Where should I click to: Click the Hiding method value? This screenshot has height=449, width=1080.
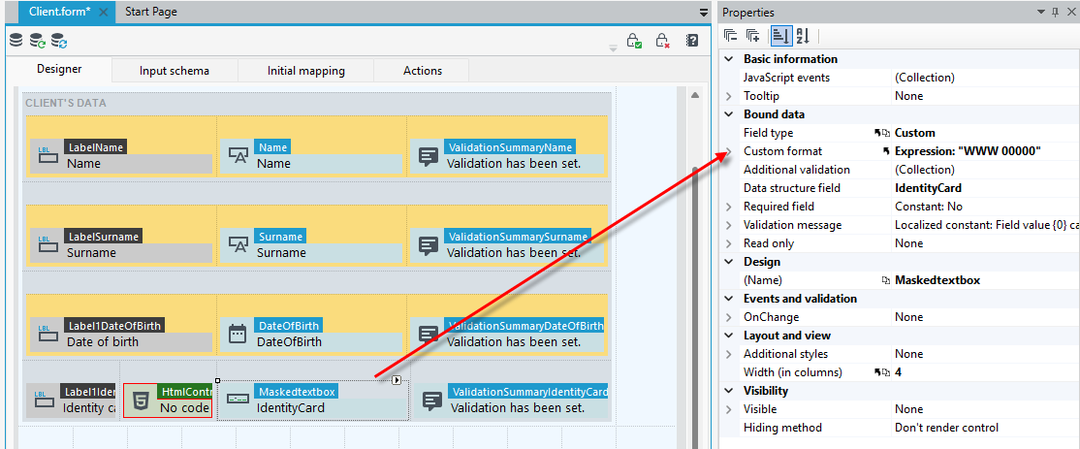946,428
